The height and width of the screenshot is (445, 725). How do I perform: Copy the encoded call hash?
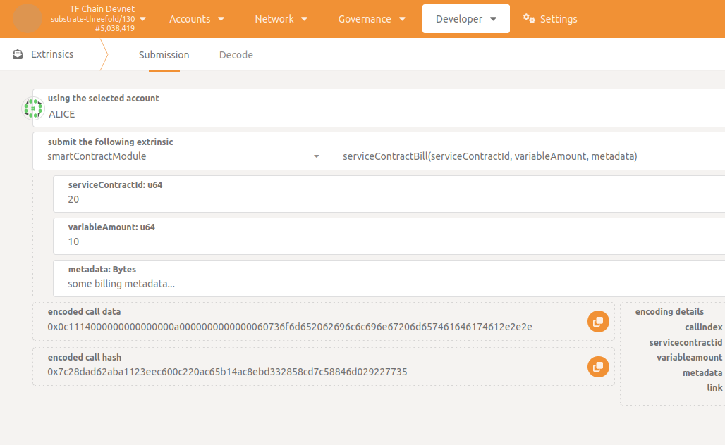[x=598, y=367]
